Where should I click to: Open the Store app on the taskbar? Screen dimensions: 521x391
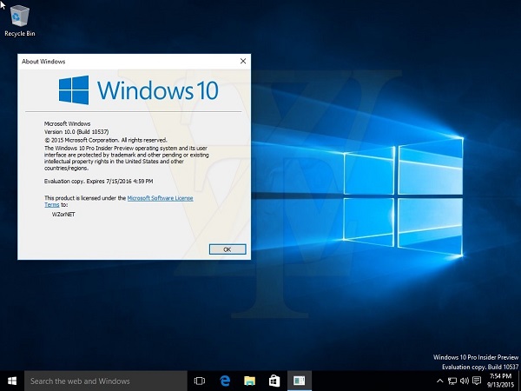pyautogui.click(x=274, y=381)
